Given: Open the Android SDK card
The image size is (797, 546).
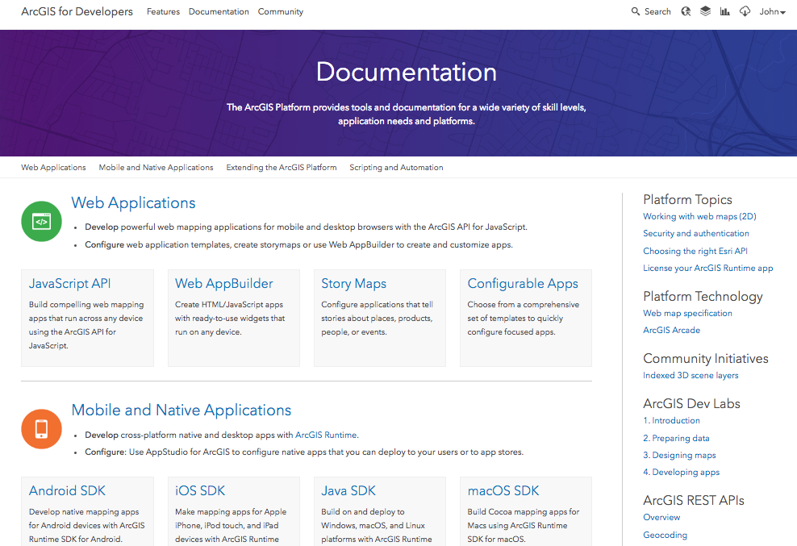Looking at the screenshot, I should pyautogui.click(x=87, y=511).
